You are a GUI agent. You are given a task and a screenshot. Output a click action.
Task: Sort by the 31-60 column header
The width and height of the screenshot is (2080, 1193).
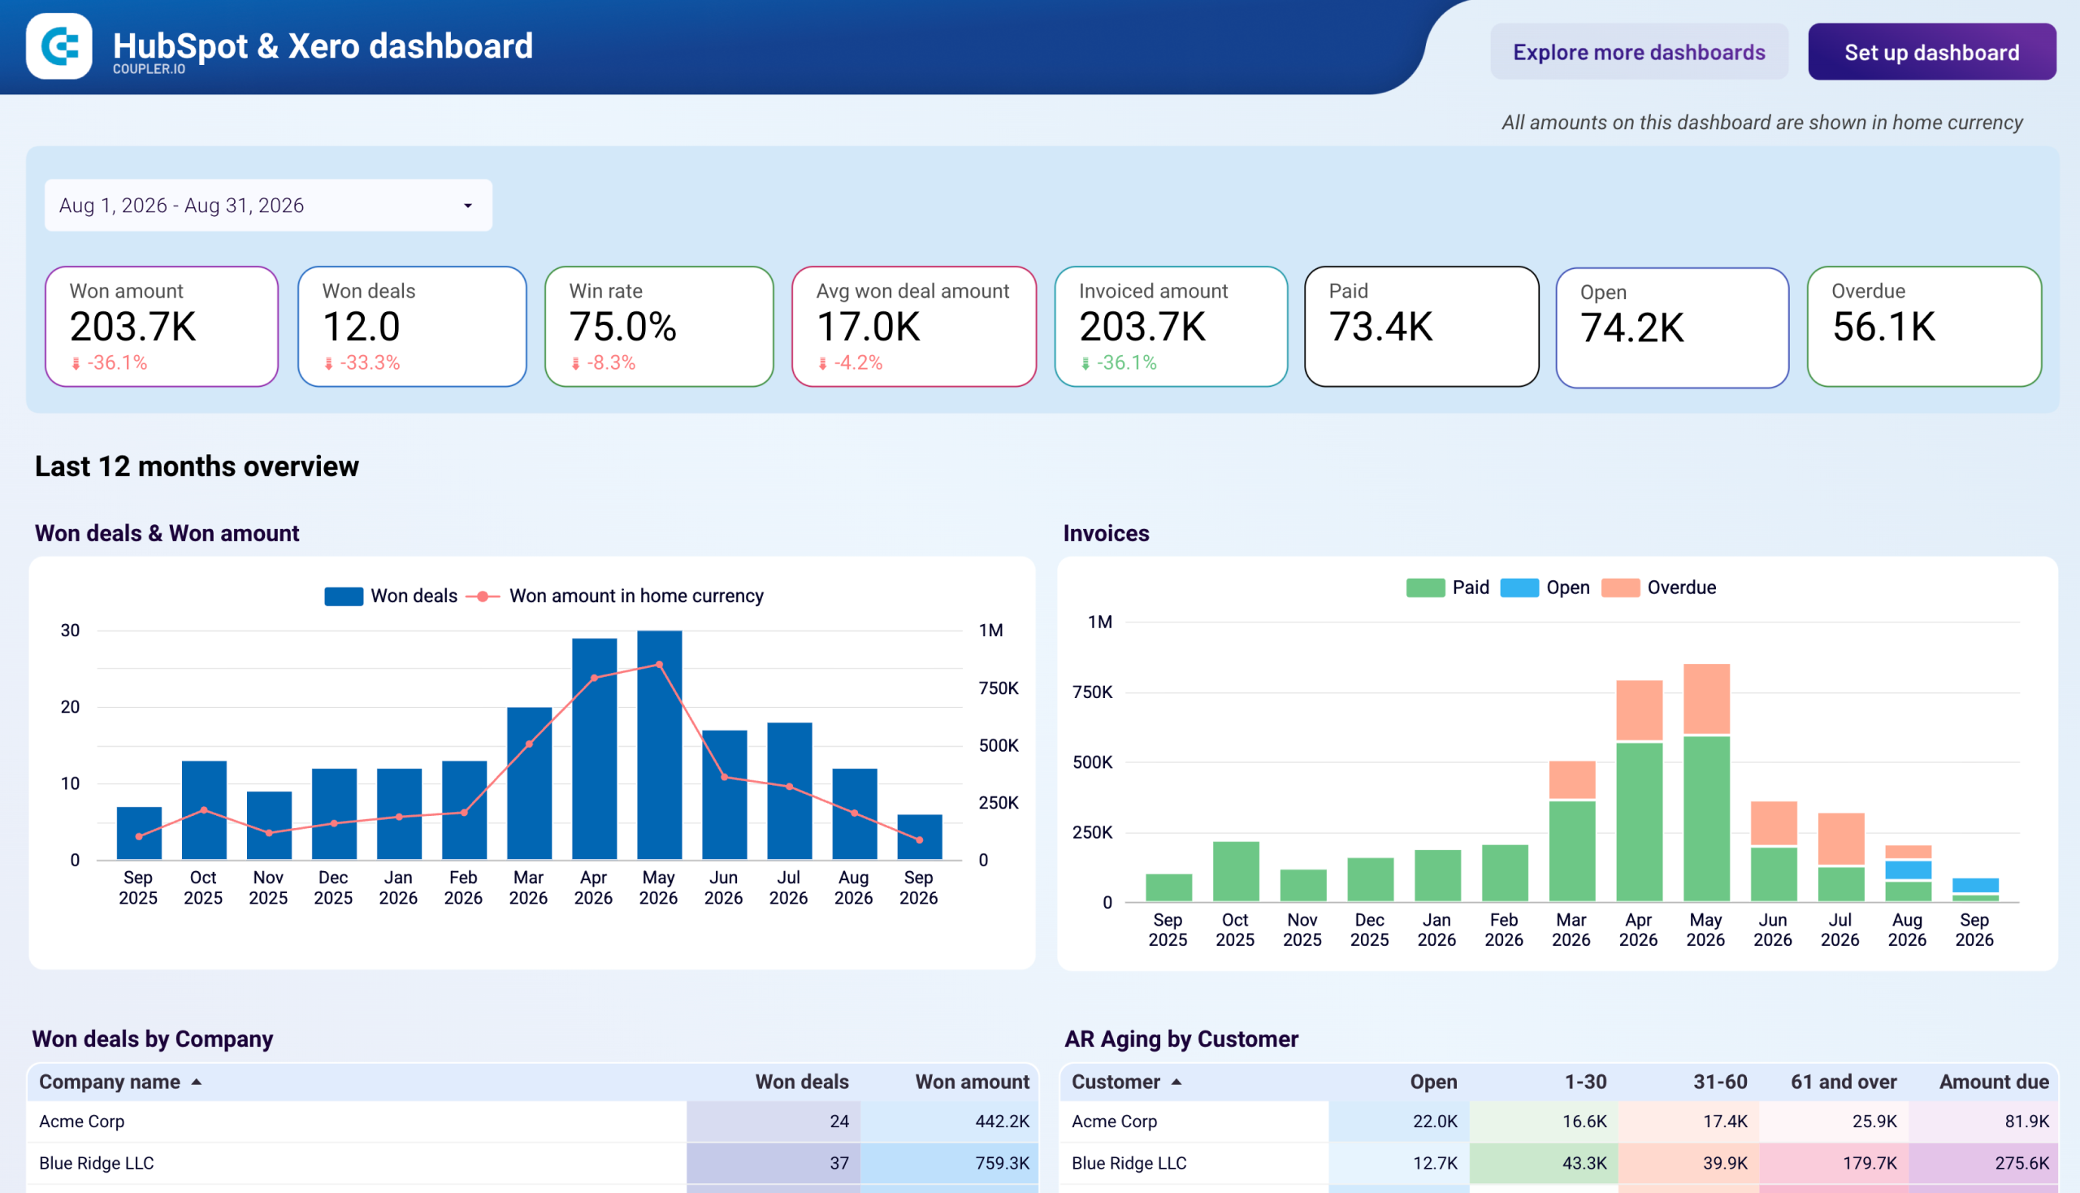[x=1720, y=1082]
